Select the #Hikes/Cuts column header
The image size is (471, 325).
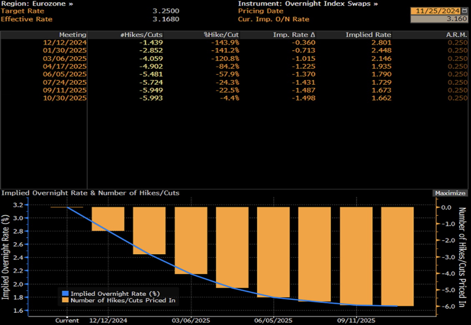pyautogui.click(x=141, y=35)
